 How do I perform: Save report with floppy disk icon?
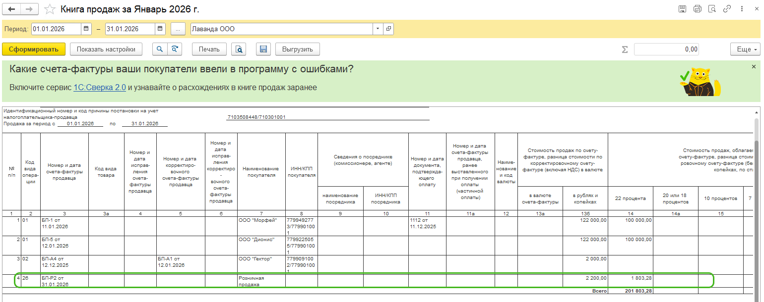tap(263, 49)
